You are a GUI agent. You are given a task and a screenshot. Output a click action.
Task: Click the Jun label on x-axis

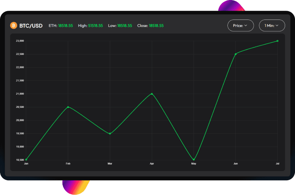235,164
